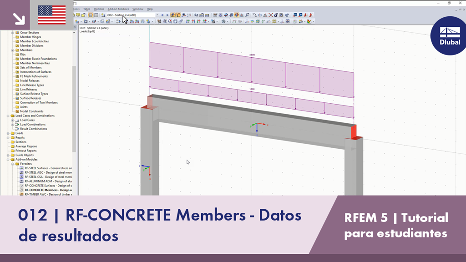Viewport: 466px width, 262px height.
Task: Click the warning triangle icon in the top toolbar
Action: (265, 15)
